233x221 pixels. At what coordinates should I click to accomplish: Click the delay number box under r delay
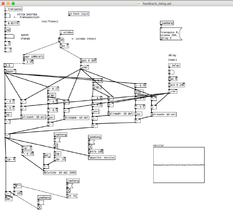pos(171,72)
